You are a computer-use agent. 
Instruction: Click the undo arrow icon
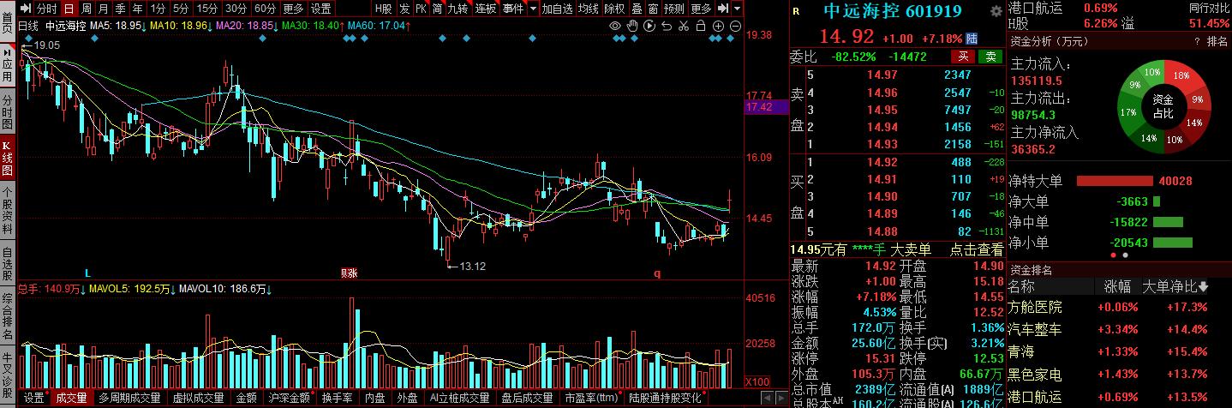(x=666, y=26)
